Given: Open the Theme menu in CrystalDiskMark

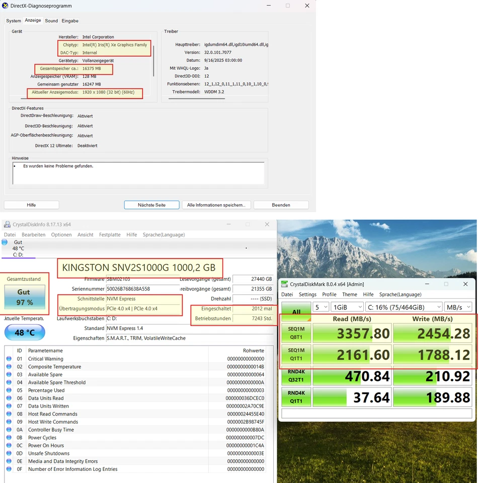Looking at the screenshot, I should point(350,294).
